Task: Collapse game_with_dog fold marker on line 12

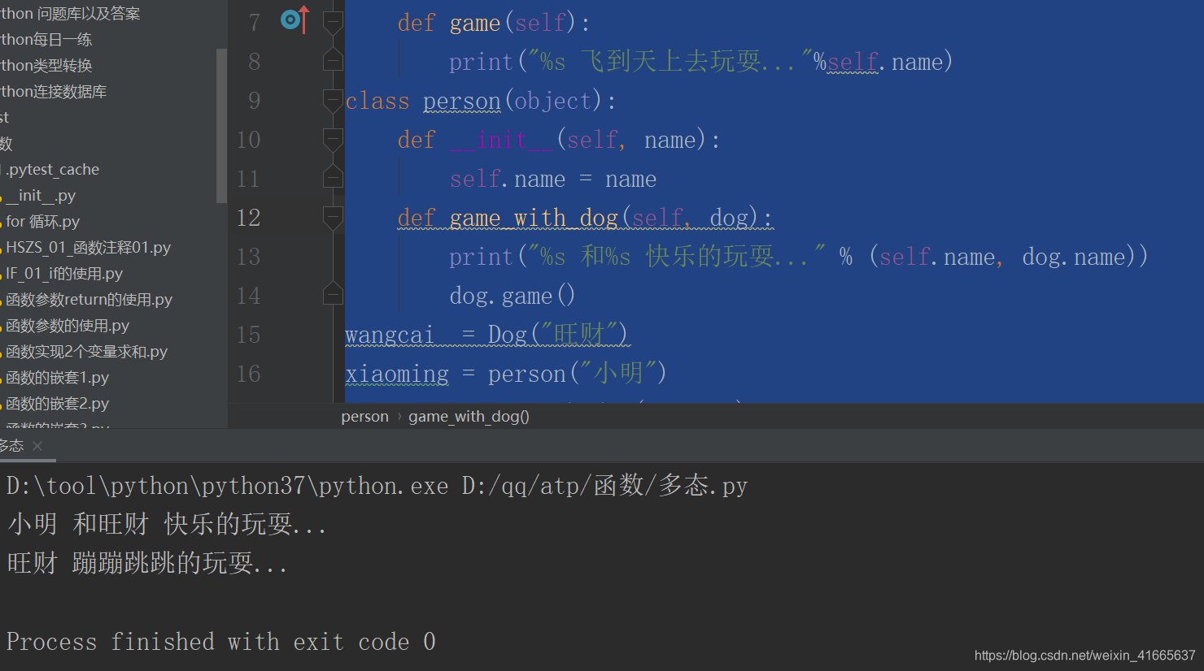Action: [x=333, y=217]
